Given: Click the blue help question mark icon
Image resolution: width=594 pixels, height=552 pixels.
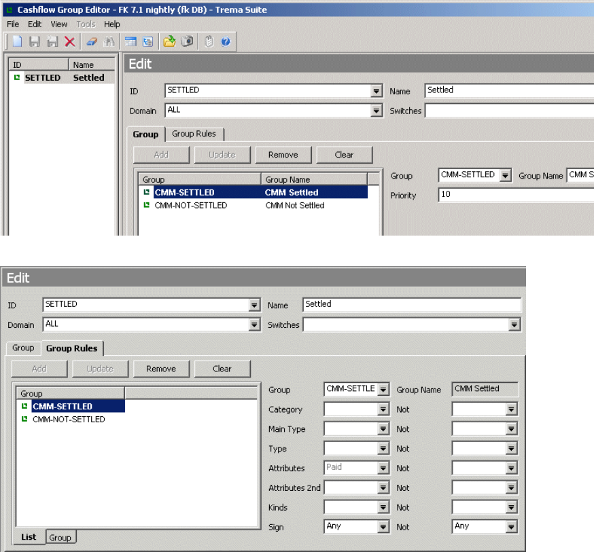Looking at the screenshot, I should (226, 42).
